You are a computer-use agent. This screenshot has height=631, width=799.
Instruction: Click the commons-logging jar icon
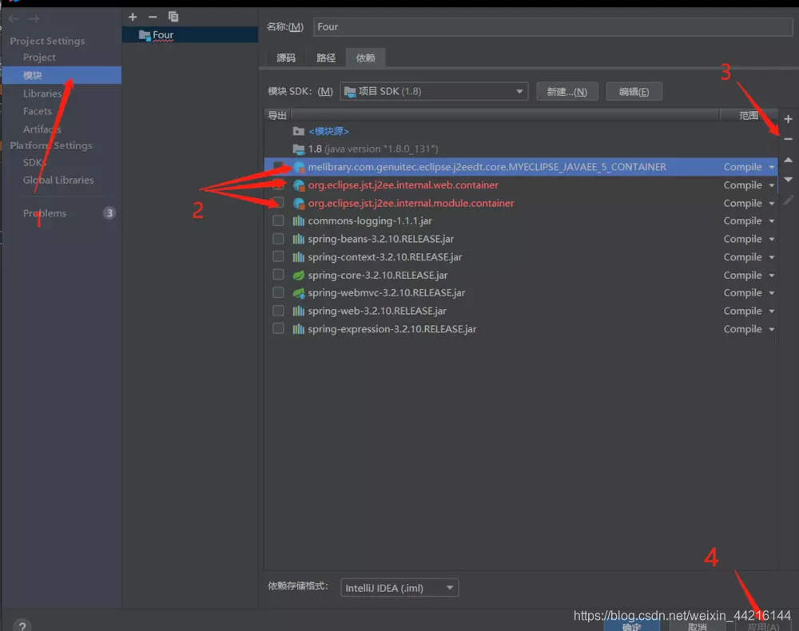pyautogui.click(x=299, y=221)
